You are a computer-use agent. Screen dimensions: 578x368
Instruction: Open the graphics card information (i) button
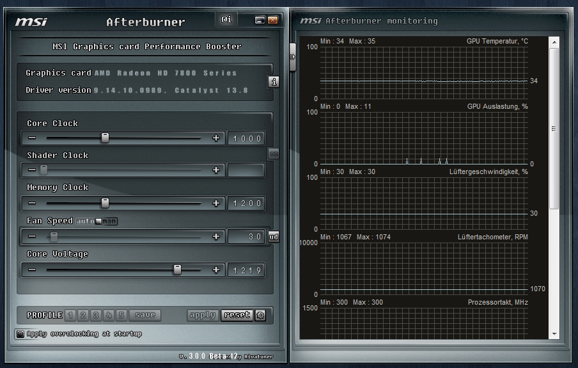[x=274, y=82]
